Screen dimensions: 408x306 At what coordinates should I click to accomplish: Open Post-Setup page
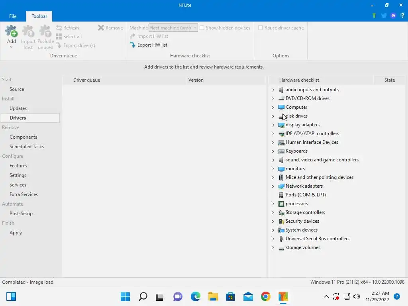[x=21, y=214]
